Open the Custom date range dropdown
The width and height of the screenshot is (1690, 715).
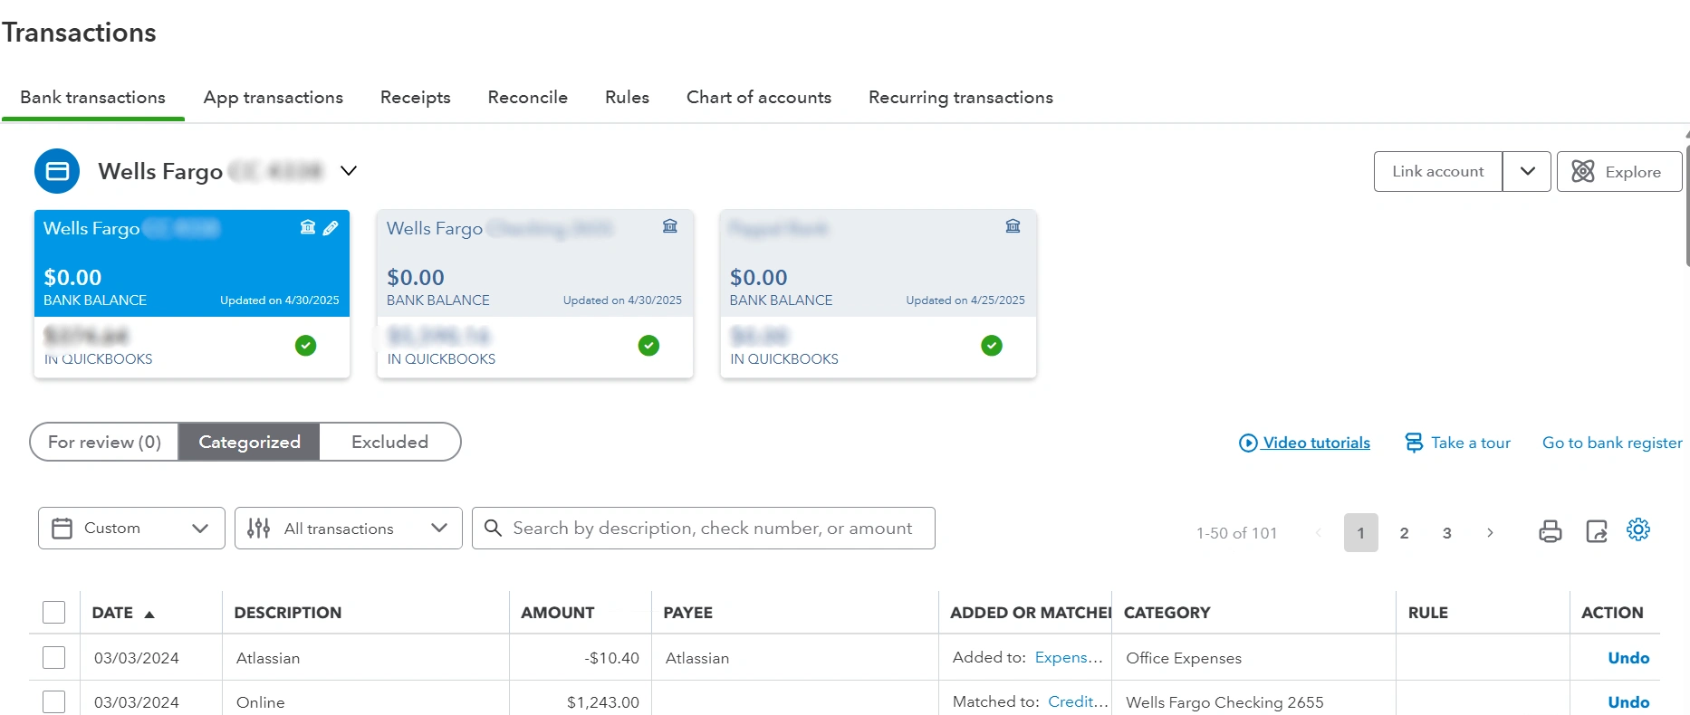tap(131, 529)
